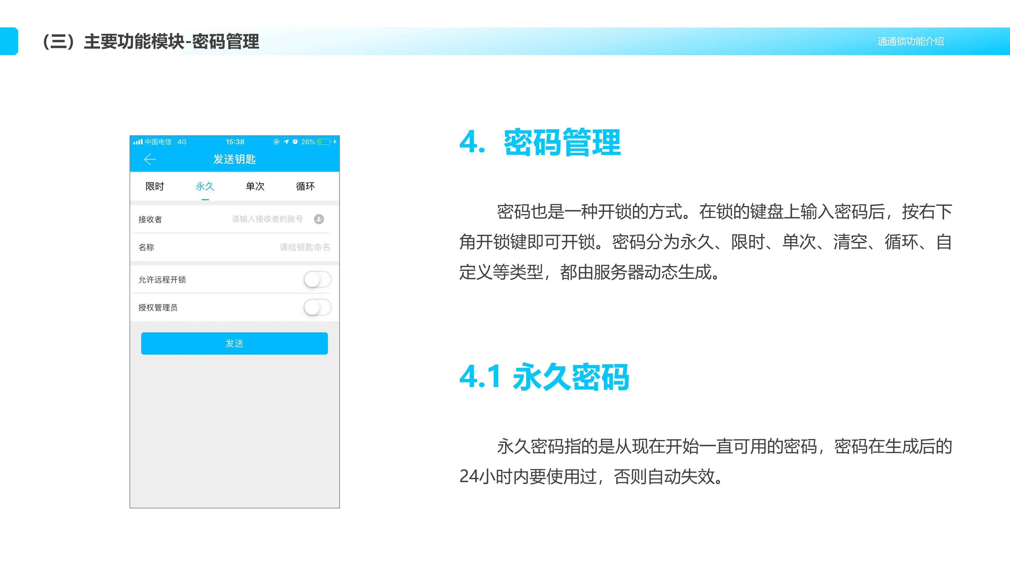Click the battery icon in status bar
The image size is (1010, 568).
pos(324,142)
